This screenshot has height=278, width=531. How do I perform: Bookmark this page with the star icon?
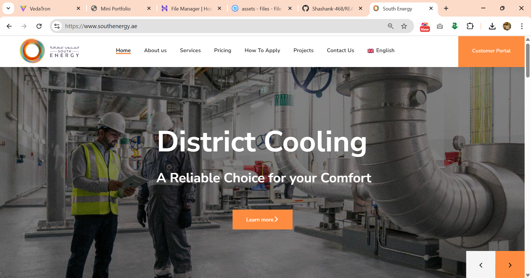[x=404, y=26]
